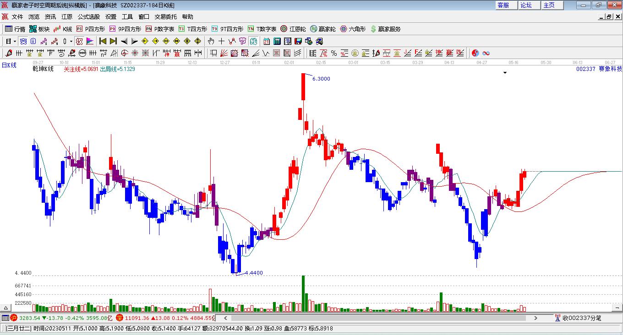Open the 江恩 menu
The height and width of the screenshot is (335, 623).
[67, 16]
